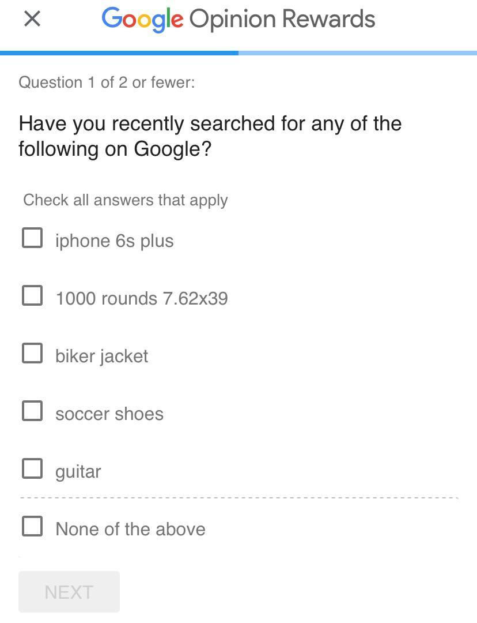Screen dimensions: 477x623
Task: Click the "Check all answers that apply" hint
Action: tap(125, 200)
